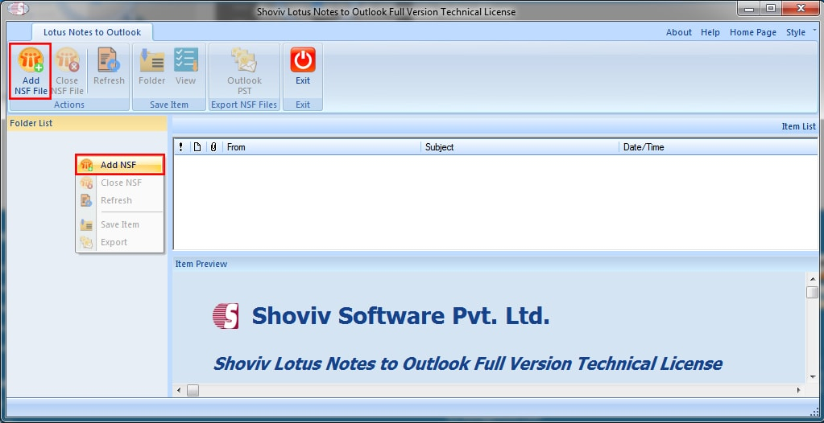This screenshot has width=824, height=423.
Task: Click the Shoviv Software Pvt. Ltd. heading
Action: pos(401,316)
